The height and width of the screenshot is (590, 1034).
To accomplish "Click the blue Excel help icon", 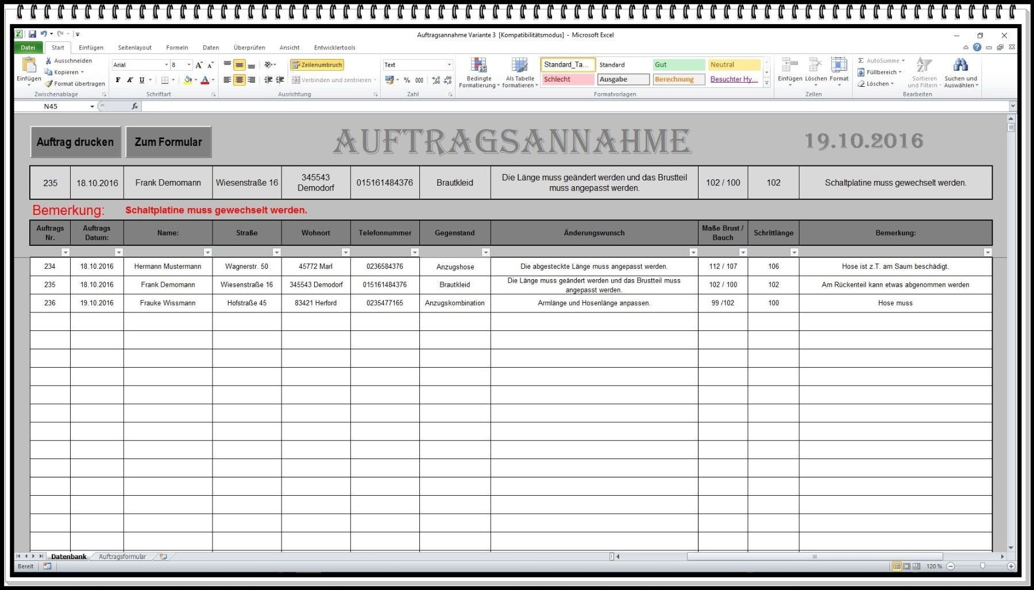I will pyautogui.click(x=977, y=48).
